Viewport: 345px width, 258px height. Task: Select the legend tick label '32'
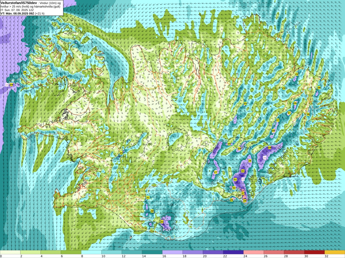coord(326,256)
